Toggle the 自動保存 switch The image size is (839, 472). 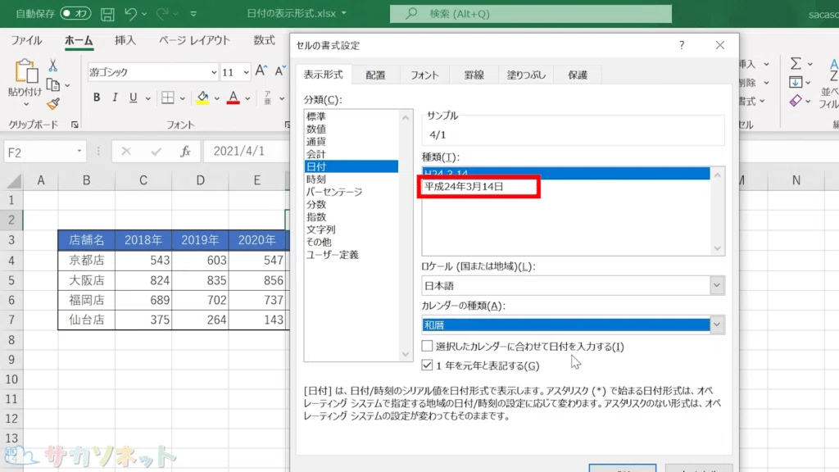[75, 13]
